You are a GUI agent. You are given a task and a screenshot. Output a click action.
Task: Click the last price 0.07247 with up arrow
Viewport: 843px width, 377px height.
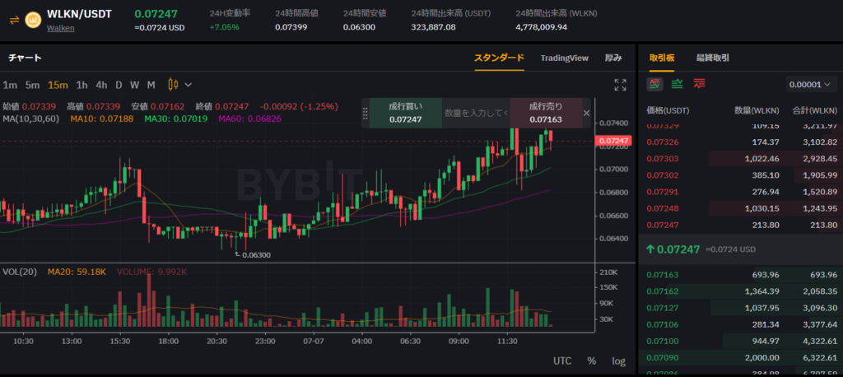coord(673,249)
